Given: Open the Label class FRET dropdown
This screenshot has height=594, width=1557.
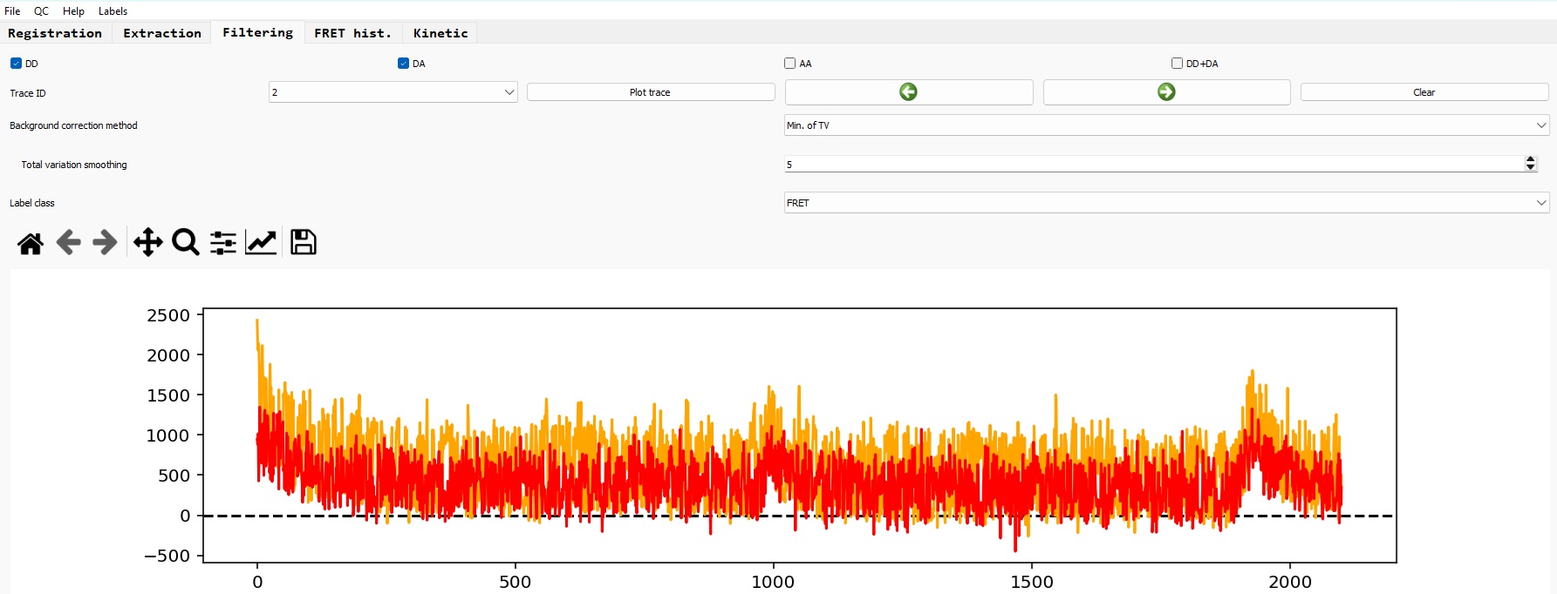Looking at the screenshot, I should pos(1166,203).
